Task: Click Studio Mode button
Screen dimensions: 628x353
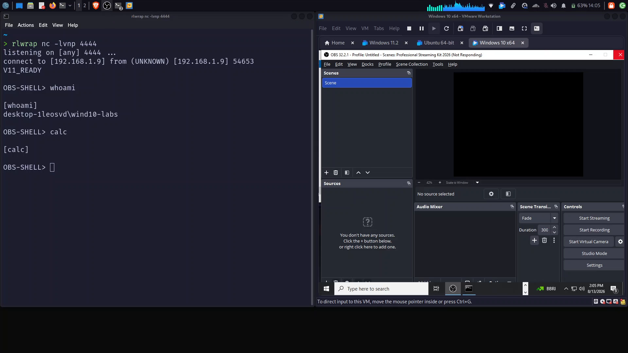Action: tap(594, 253)
